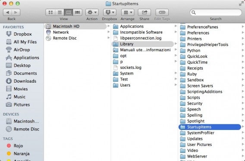This screenshot has width=245, height=161.
Task: Expand arrow next to Network
Action: pyautogui.click(x=108, y=32)
